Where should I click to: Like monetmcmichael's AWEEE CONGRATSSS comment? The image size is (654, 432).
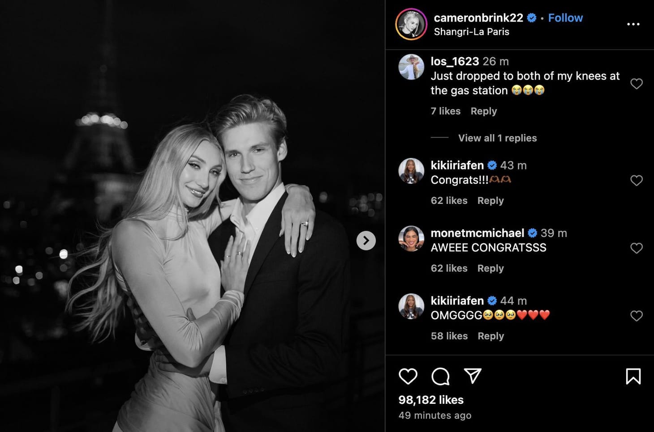coord(637,248)
